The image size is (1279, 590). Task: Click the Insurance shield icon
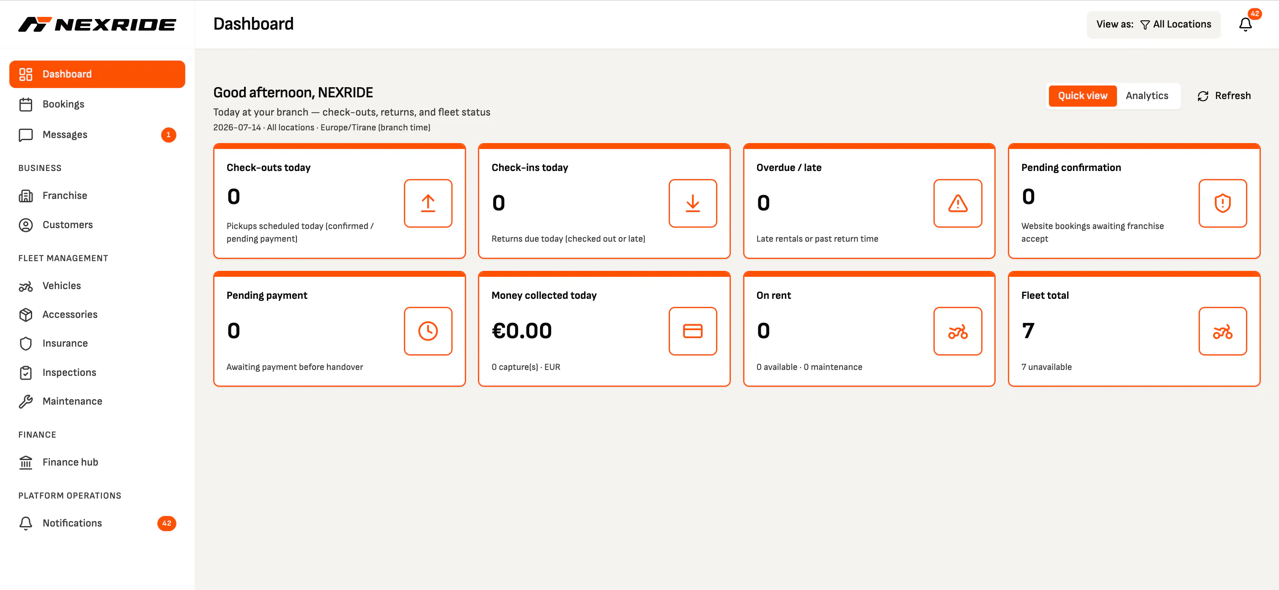click(x=26, y=344)
